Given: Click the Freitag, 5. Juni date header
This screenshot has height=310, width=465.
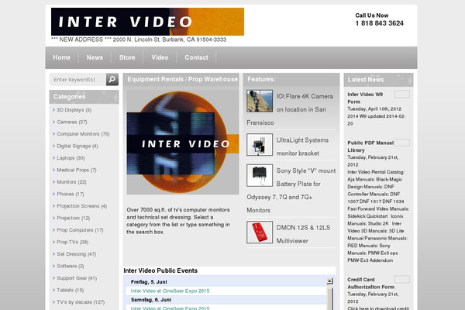Looking at the screenshot, I should pyautogui.click(x=149, y=282).
